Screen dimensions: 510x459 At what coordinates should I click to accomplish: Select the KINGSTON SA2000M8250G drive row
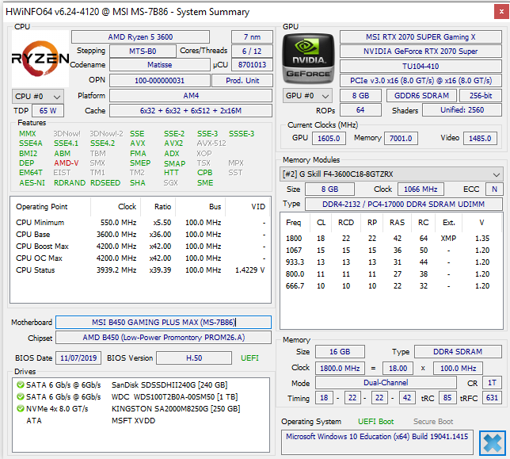tap(140, 408)
